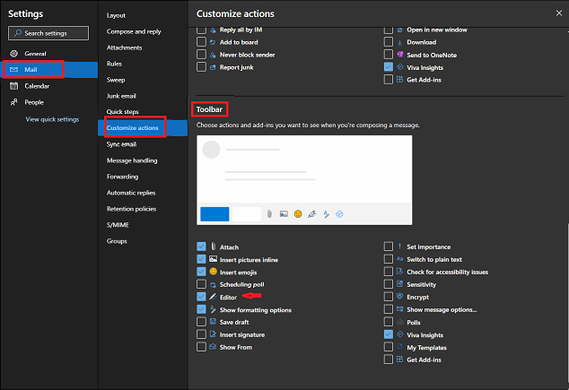
Task: Check the My Templates checkbox
Action: pos(389,347)
